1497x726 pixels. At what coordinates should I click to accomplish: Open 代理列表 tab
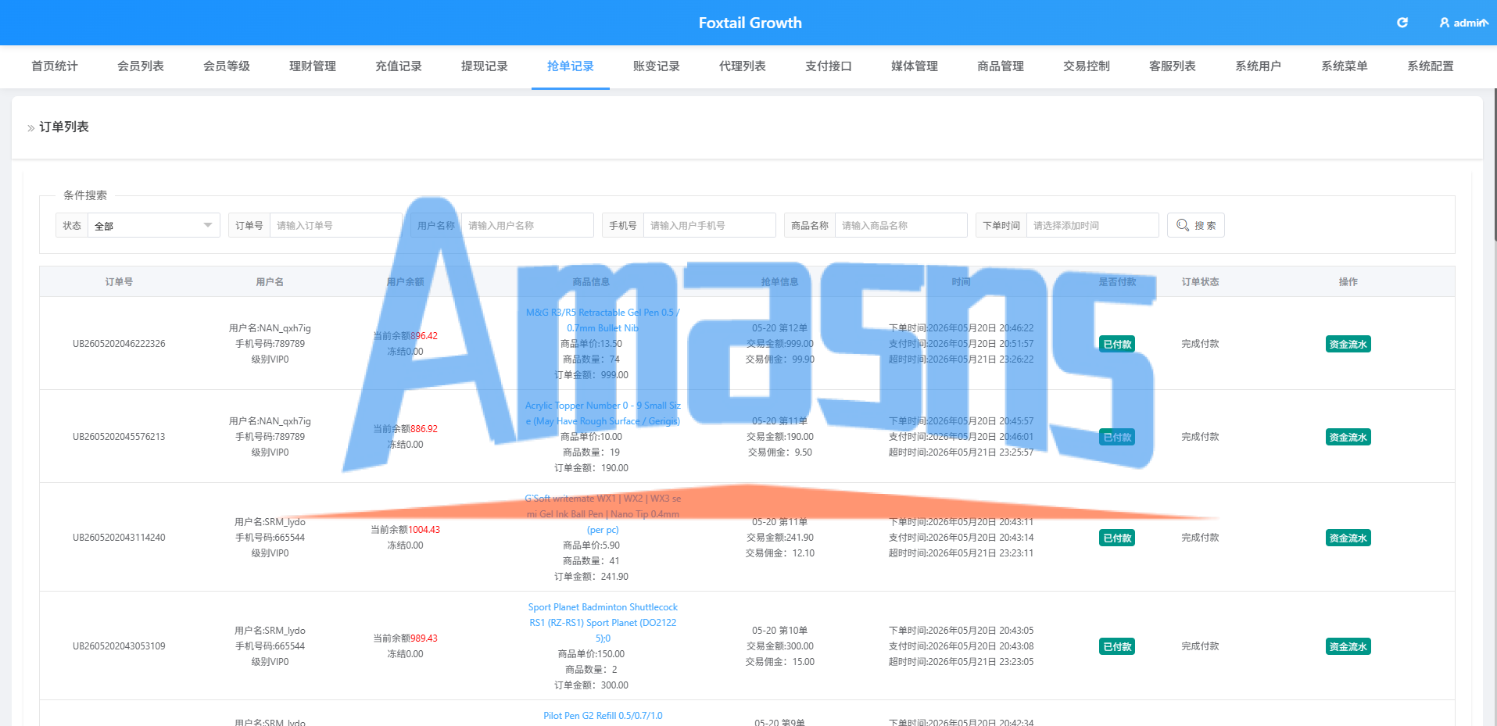point(743,66)
